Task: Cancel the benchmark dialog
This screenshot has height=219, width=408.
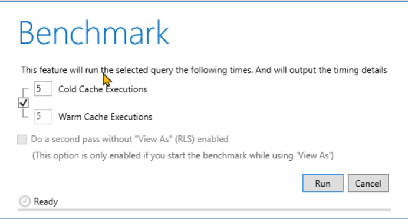Action: pos(368,183)
